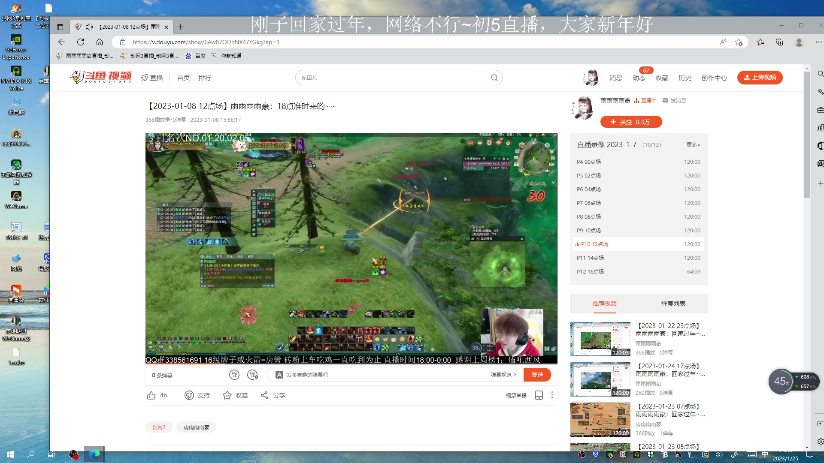Screen dimensions: 824x463
Task: Send the danmaku with 发送 button
Action: tap(537, 375)
